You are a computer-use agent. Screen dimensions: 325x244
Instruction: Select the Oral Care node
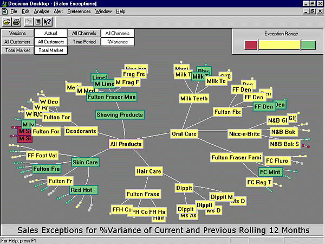point(184,134)
